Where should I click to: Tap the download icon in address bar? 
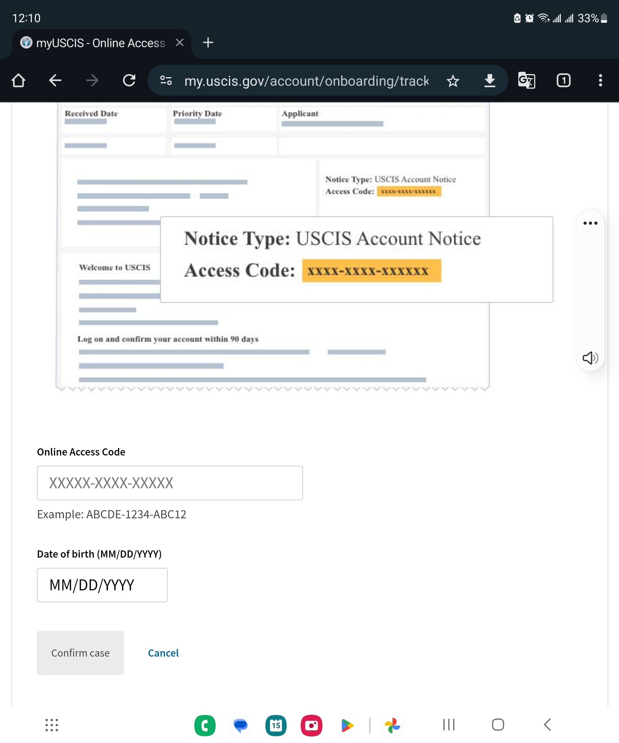click(x=490, y=81)
